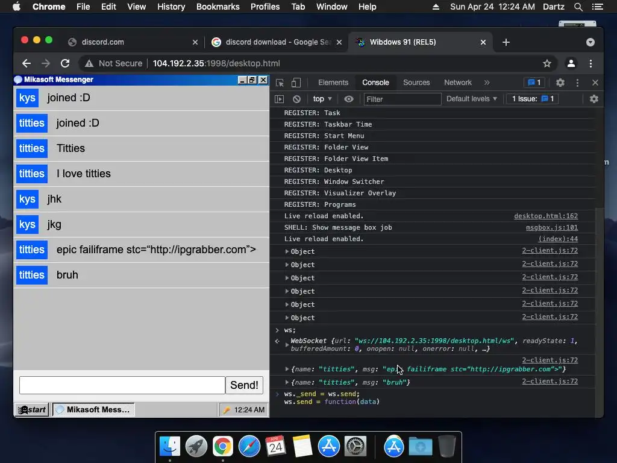Viewport: 617px width, 463px height.
Task: Create a live expression with the eye icon
Action: [349, 99]
